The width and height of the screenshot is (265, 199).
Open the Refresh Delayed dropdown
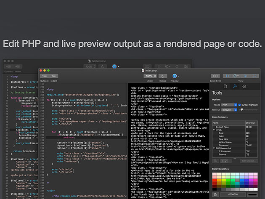point(229,110)
